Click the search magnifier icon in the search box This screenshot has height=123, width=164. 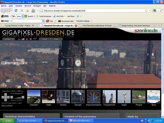point(161,11)
